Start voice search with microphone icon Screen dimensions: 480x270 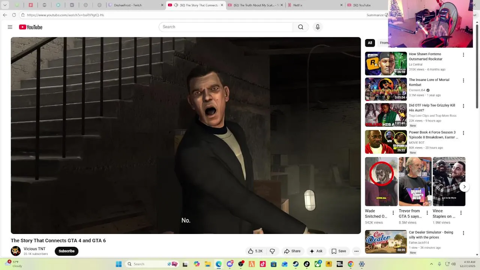click(x=318, y=27)
